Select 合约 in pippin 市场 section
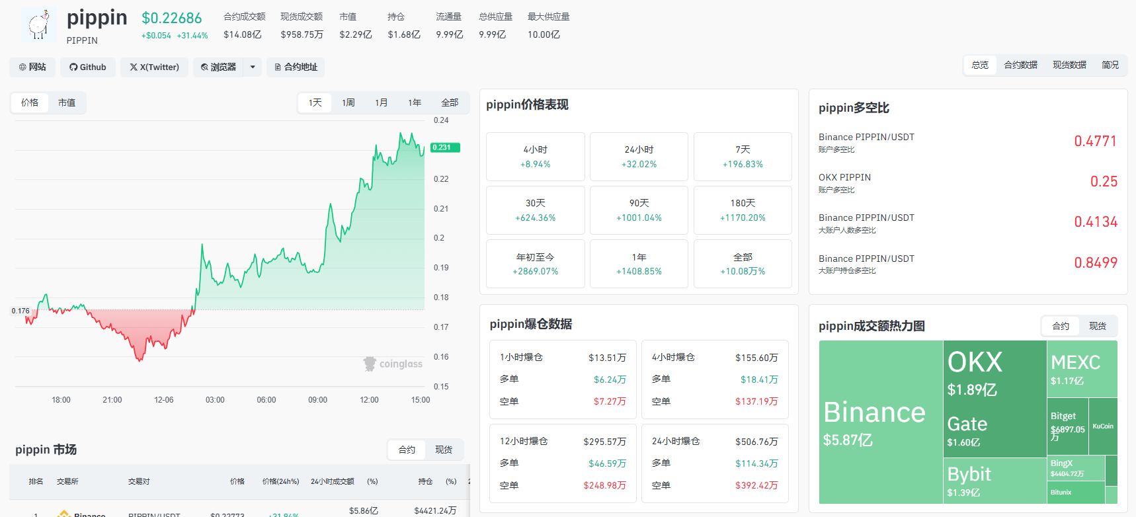The height and width of the screenshot is (517, 1136). click(407, 450)
